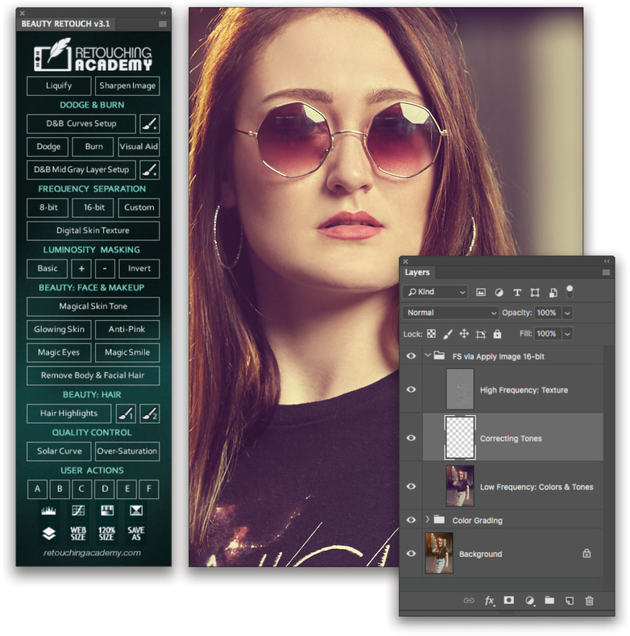The height and width of the screenshot is (636, 630).
Task: Enable lock transparent pixels
Action: click(431, 333)
